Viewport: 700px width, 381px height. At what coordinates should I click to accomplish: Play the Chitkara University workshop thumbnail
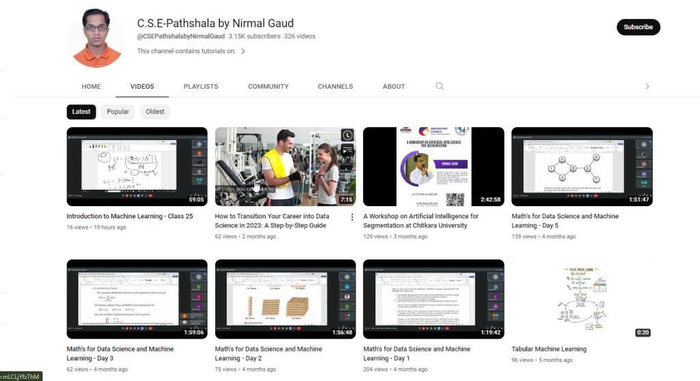(433, 167)
